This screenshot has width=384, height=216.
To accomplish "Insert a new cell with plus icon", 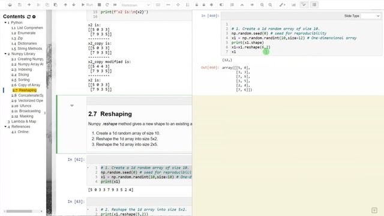I will pyautogui.click(x=29, y=5).
